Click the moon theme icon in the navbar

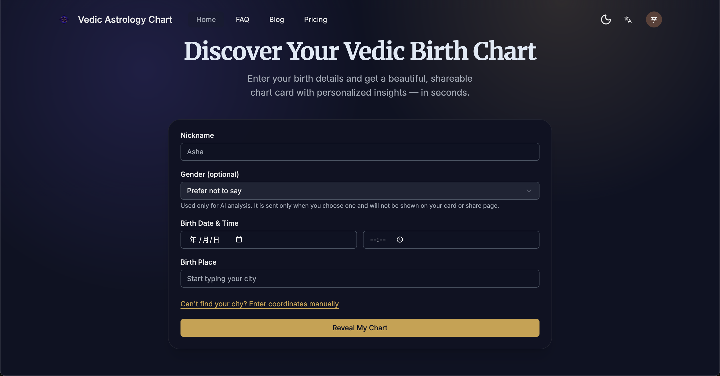pyautogui.click(x=605, y=19)
